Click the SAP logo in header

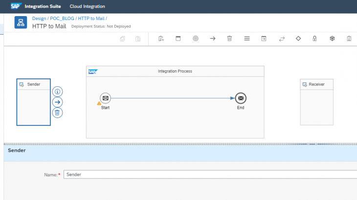tap(16, 6)
